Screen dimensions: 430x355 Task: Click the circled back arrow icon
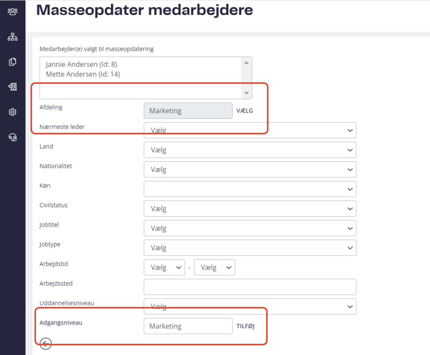46,343
